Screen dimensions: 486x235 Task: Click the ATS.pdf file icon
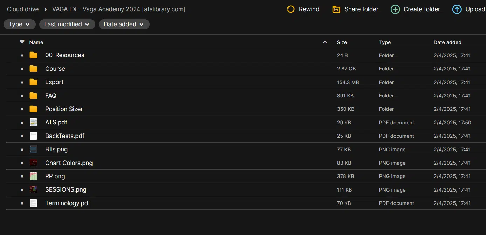[x=33, y=123]
